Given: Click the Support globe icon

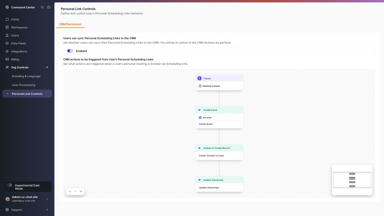Looking at the screenshot, I should 7,210.
